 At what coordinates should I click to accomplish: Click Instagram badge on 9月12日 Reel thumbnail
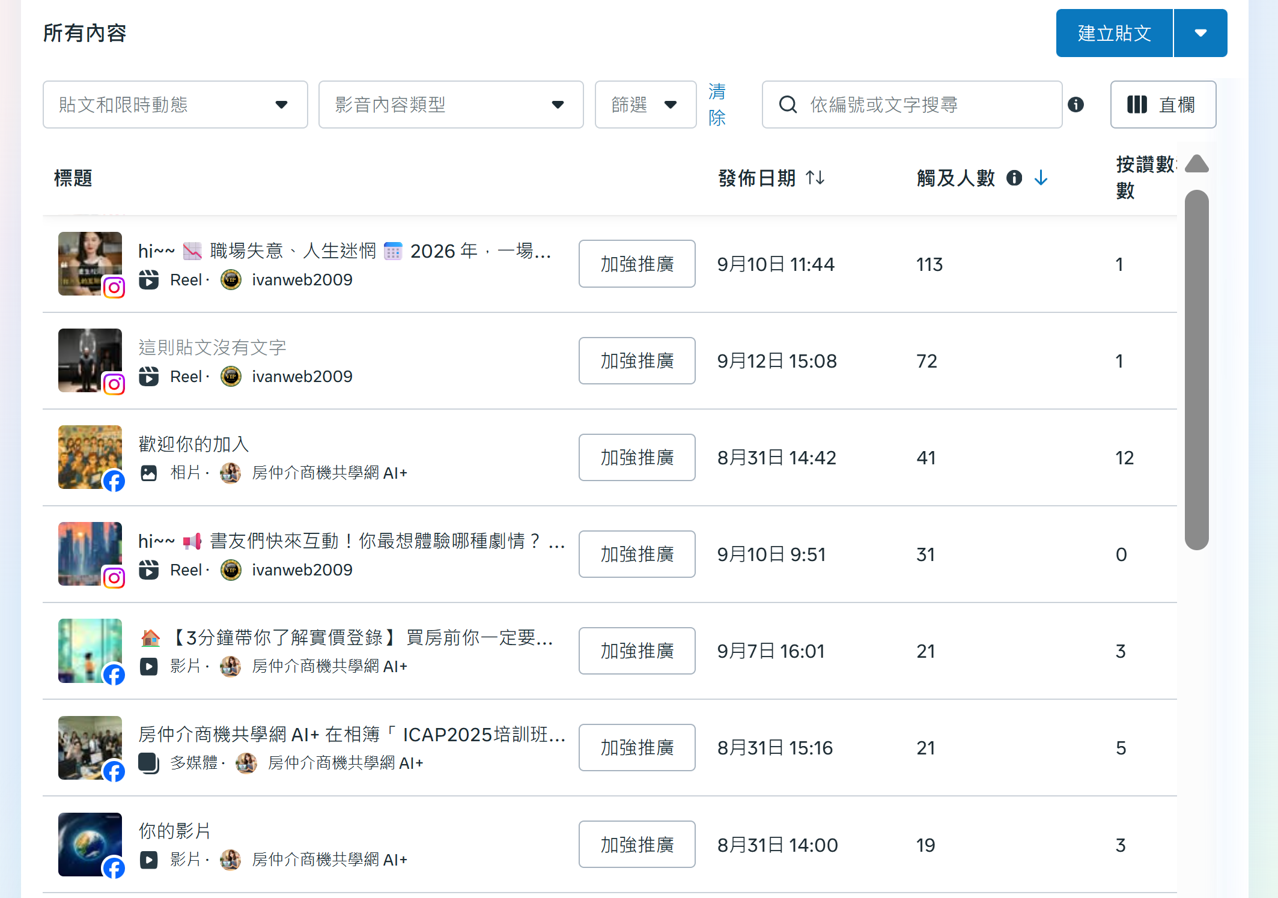point(114,384)
